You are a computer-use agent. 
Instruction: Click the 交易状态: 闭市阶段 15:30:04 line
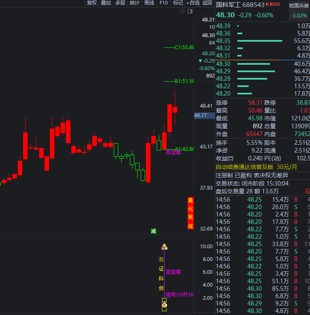coord(252,183)
